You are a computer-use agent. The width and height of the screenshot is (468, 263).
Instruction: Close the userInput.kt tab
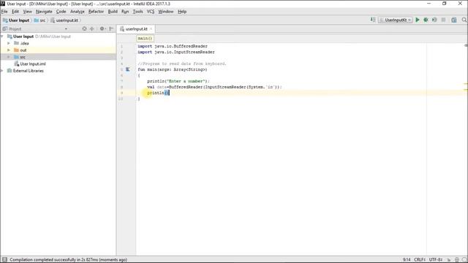click(151, 29)
